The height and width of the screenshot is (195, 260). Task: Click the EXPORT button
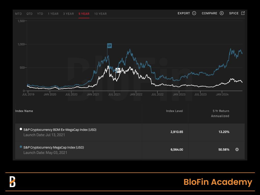[x=184, y=13]
